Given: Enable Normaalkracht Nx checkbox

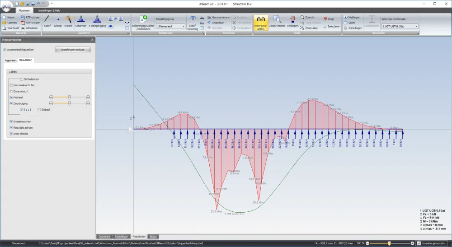Looking at the screenshot, I should [x=11, y=85].
